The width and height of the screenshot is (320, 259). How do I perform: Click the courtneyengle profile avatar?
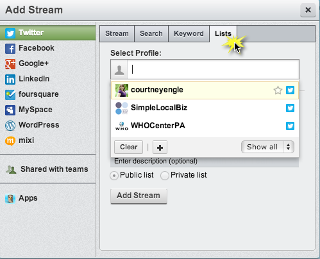click(122, 90)
